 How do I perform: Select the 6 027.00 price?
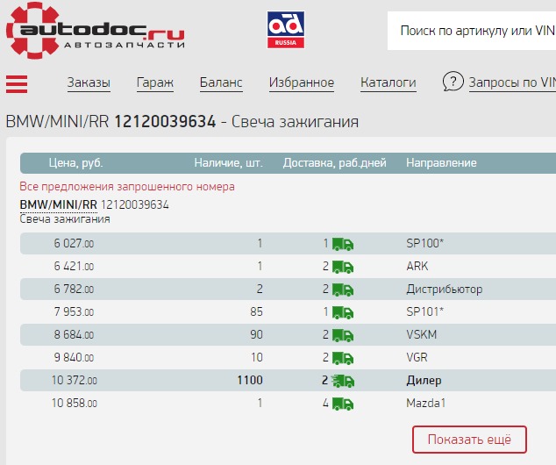pyautogui.click(x=74, y=243)
